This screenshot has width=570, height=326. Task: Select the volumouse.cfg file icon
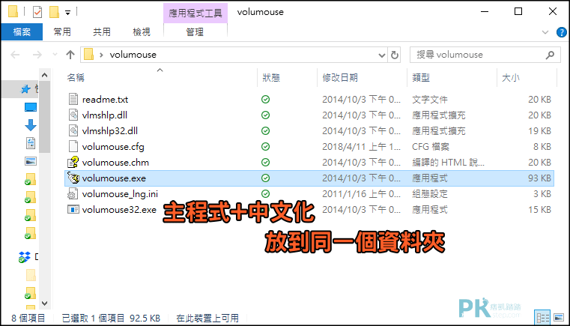click(73, 147)
